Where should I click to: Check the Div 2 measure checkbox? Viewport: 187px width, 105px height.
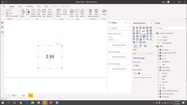pyautogui.click(x=158, y=59)
